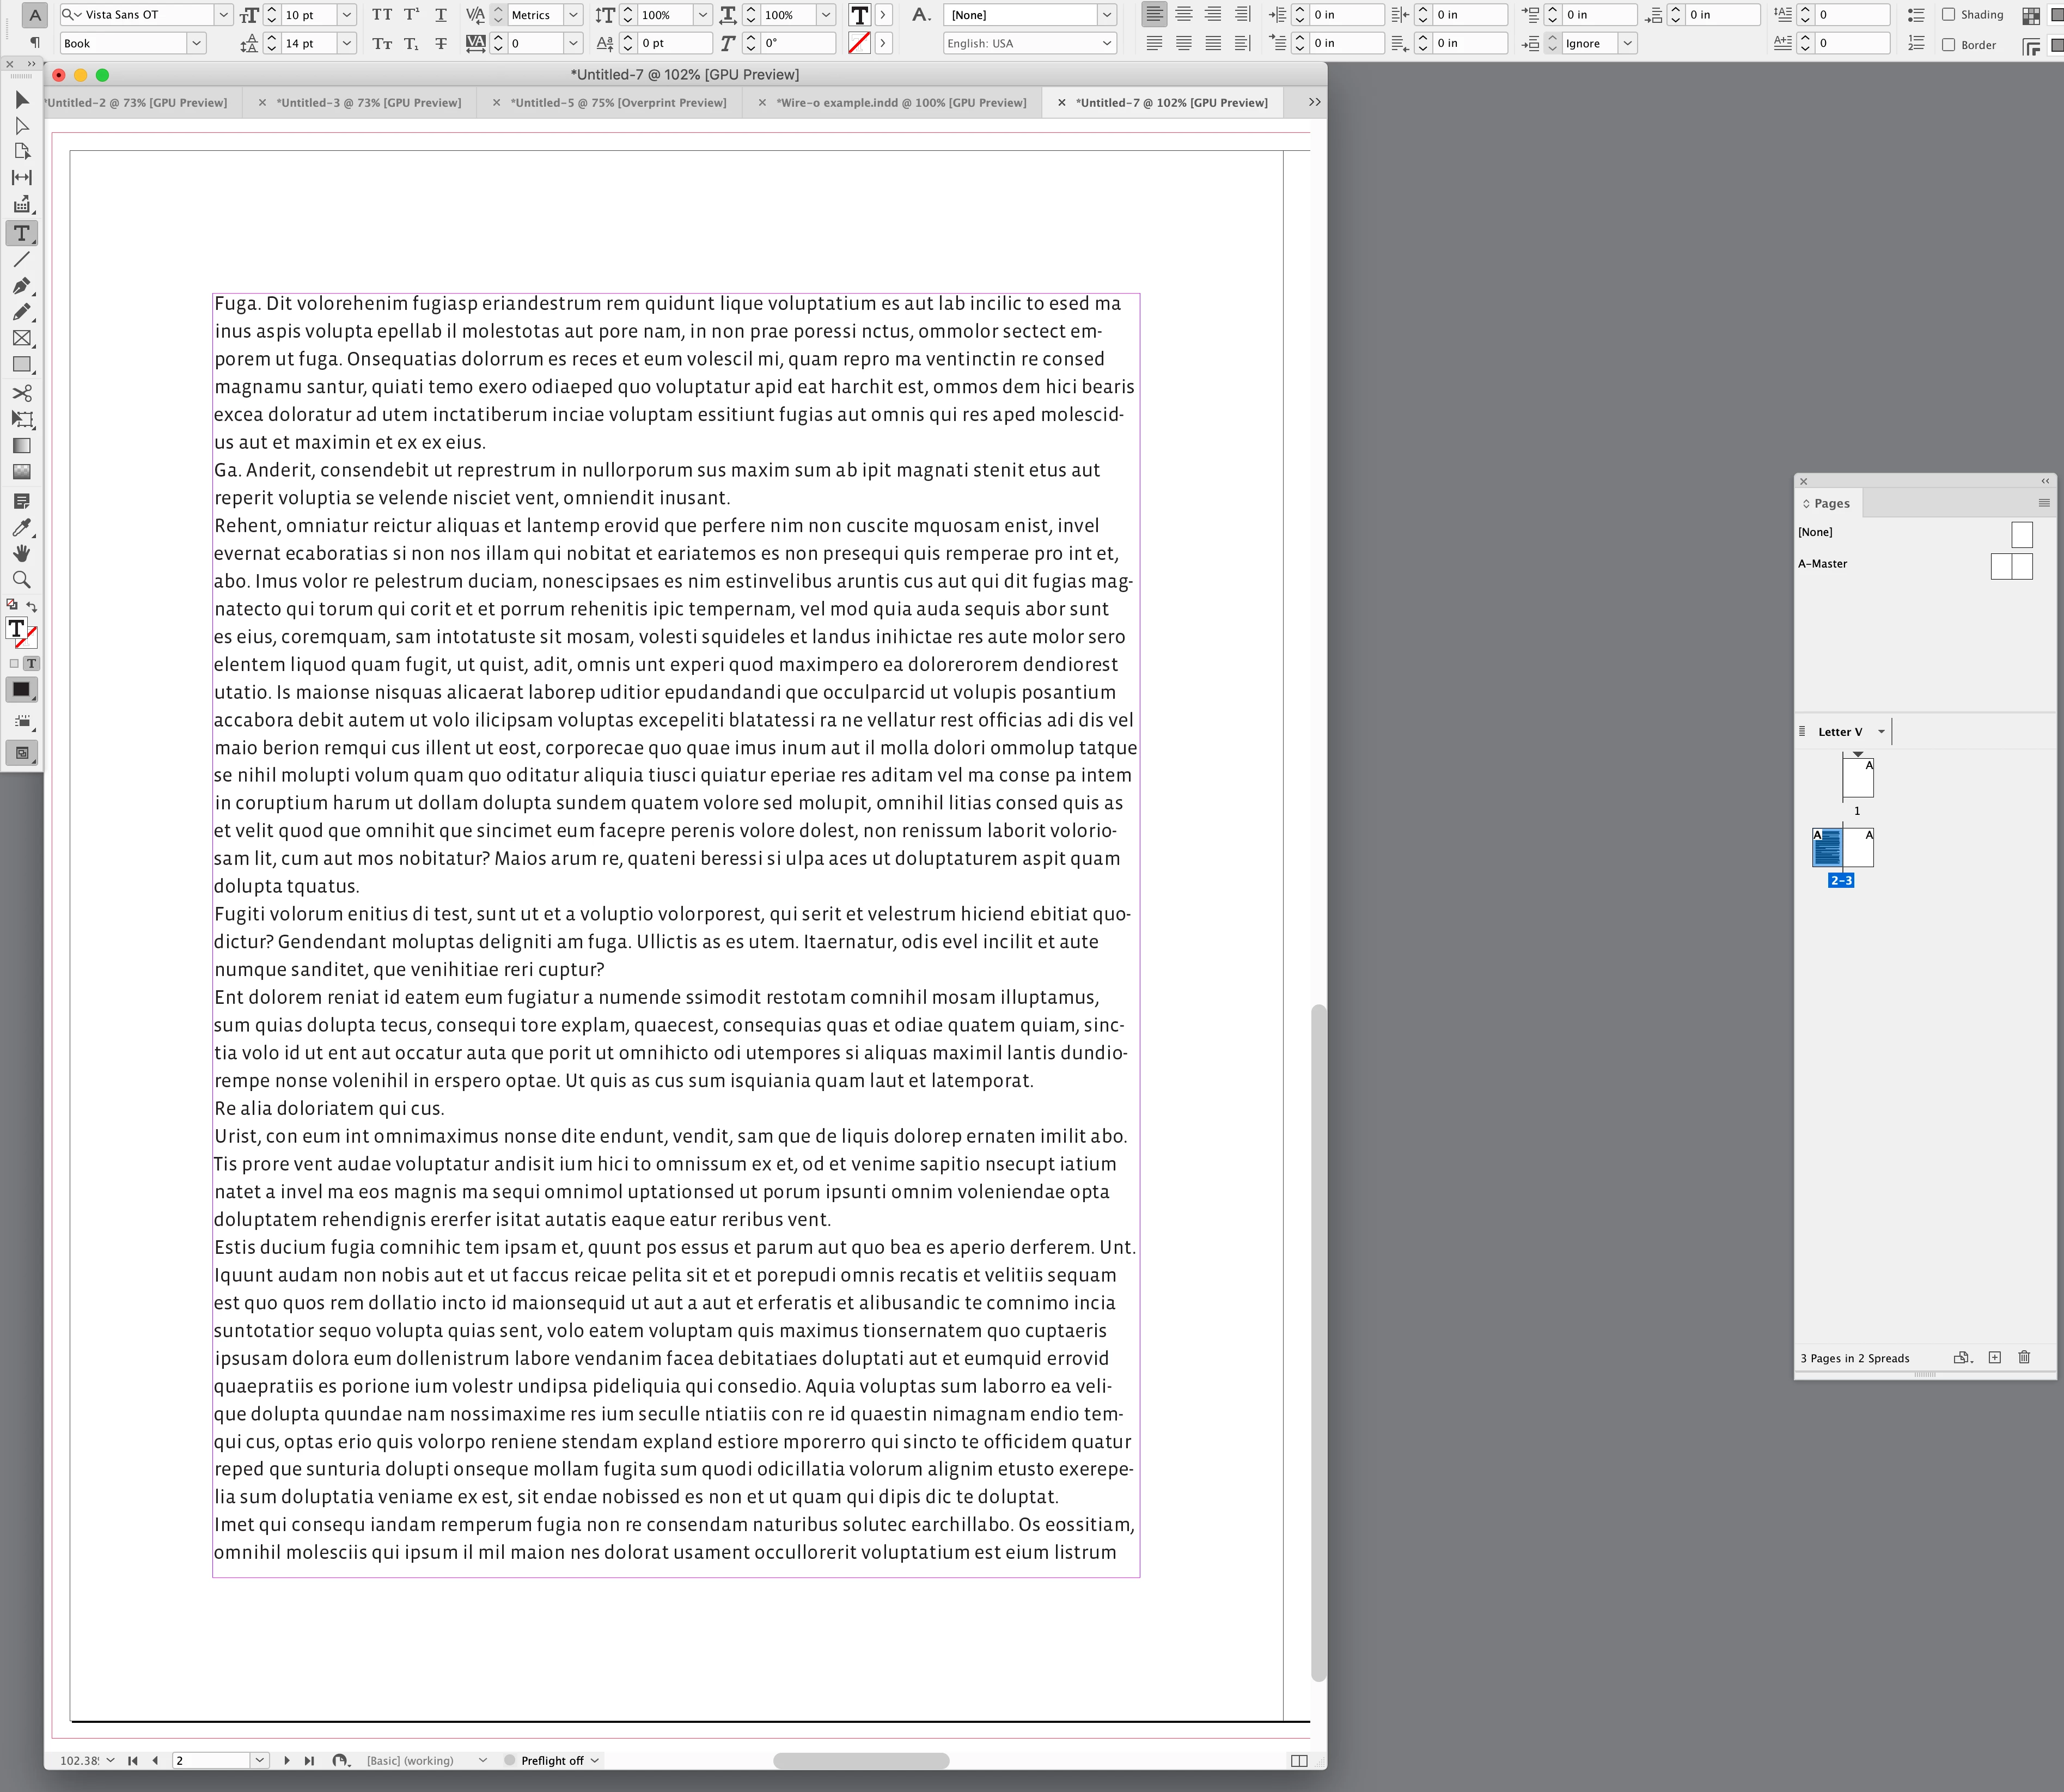
Task: Enable the Shading checkbox
Action: [x=1948, y=15]
